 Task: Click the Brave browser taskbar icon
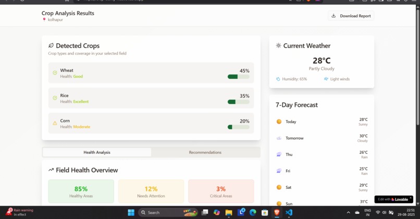[x=277, y=213]
